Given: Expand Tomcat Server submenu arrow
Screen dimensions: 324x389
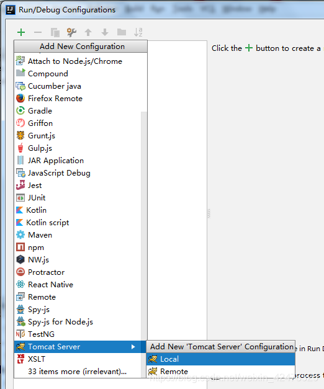Looking at the screenshot, I should click(133, 347).
